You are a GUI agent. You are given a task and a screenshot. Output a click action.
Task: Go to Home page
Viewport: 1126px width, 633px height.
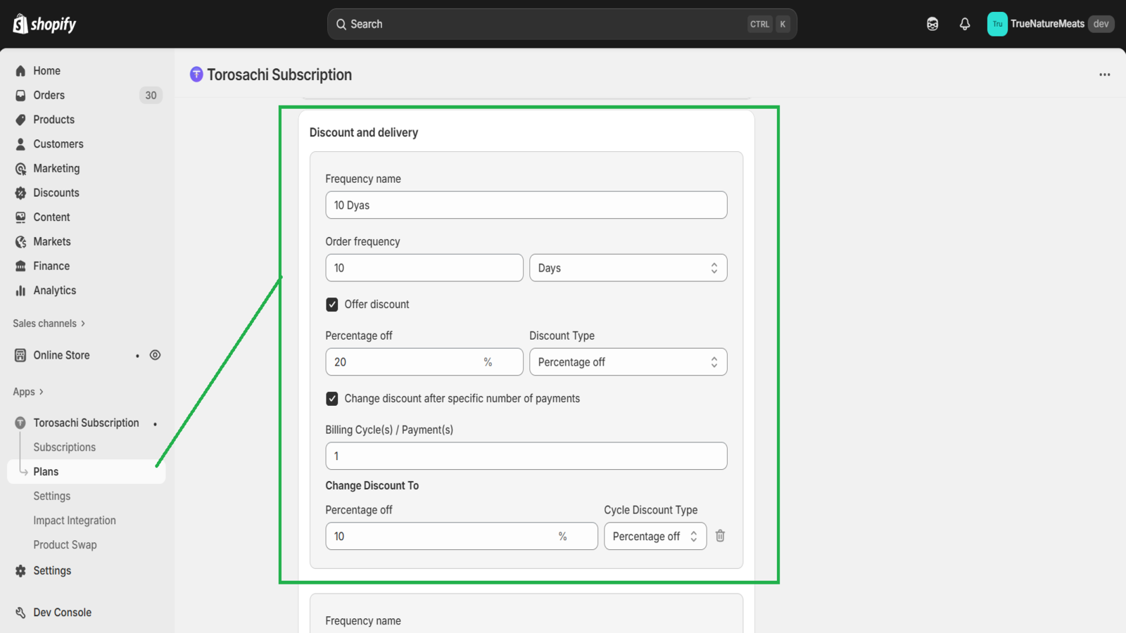(46, 71)
